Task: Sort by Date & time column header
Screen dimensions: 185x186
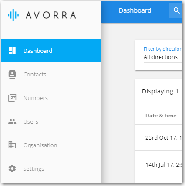Action: click(x=161, y=116)
